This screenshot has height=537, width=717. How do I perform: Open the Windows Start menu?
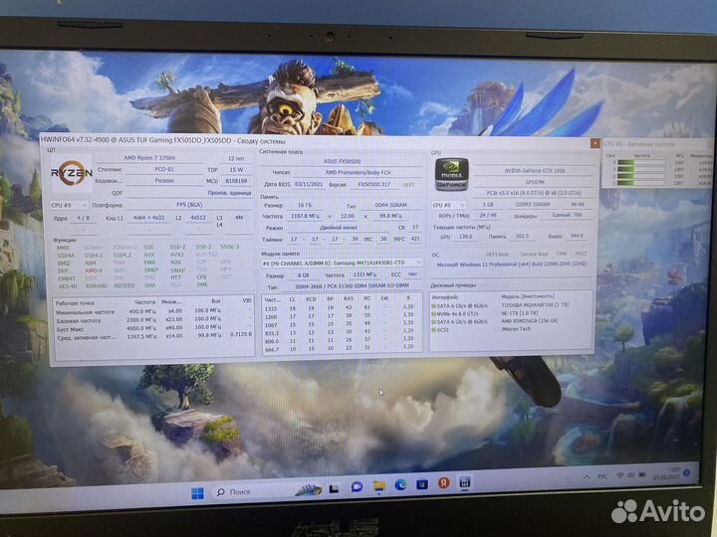[197, 493]
